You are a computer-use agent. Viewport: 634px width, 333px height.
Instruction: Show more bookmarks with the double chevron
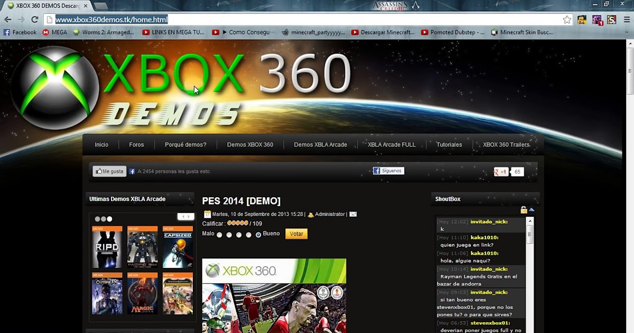pos(626,32)
